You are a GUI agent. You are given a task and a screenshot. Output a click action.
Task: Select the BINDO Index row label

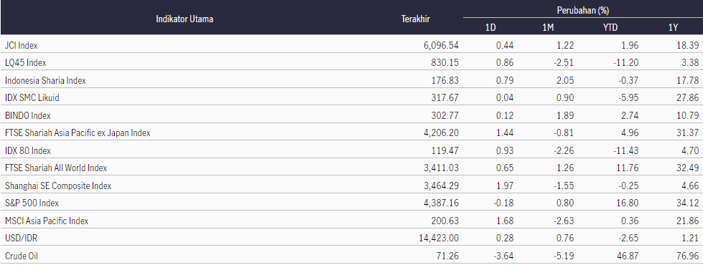point(27,115)
